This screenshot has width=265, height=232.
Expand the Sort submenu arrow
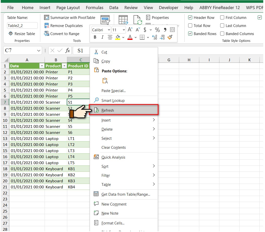pos(154,166)
